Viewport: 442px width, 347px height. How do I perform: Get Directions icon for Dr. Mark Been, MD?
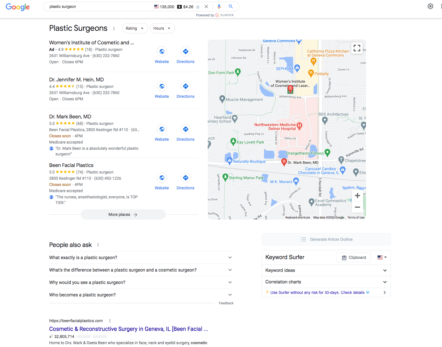tap(186, 129)
